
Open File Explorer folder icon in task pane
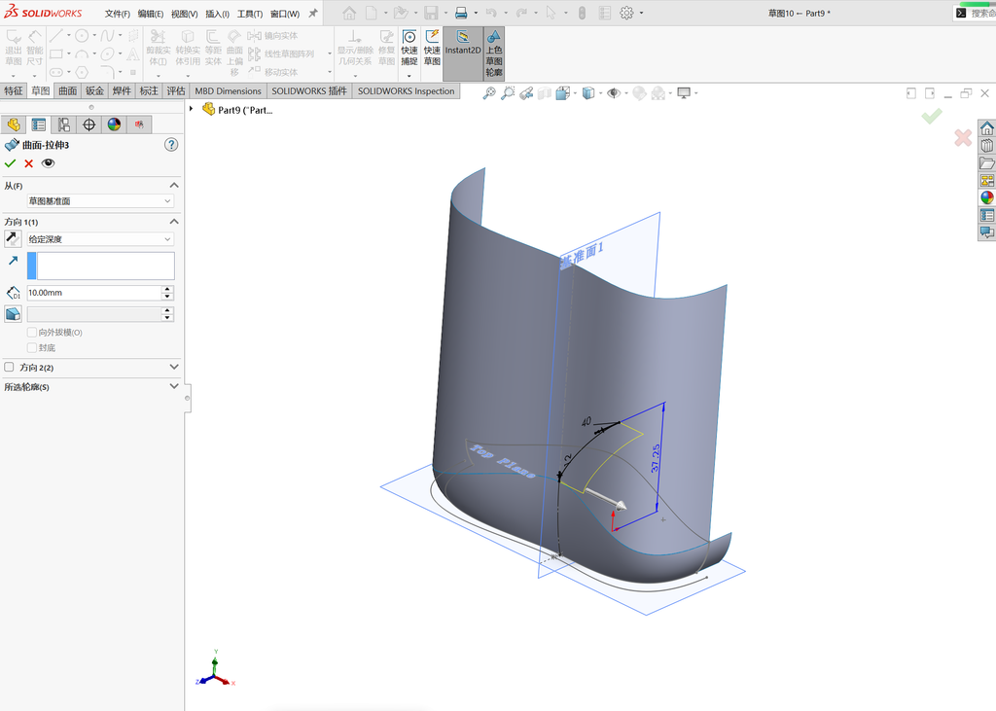(x=986, y=163)
